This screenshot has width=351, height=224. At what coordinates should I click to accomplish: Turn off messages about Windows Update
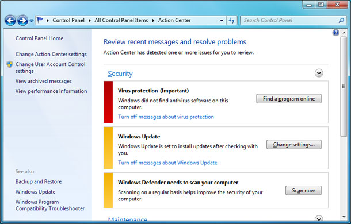(167, 163)
